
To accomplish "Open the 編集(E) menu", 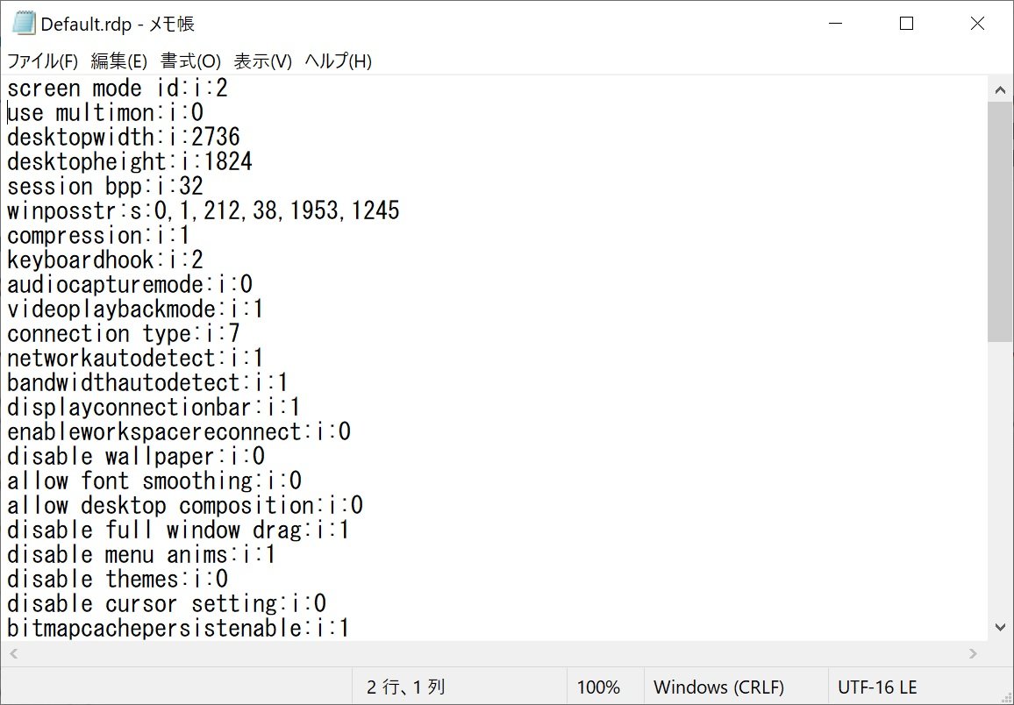I will point(119,61).
